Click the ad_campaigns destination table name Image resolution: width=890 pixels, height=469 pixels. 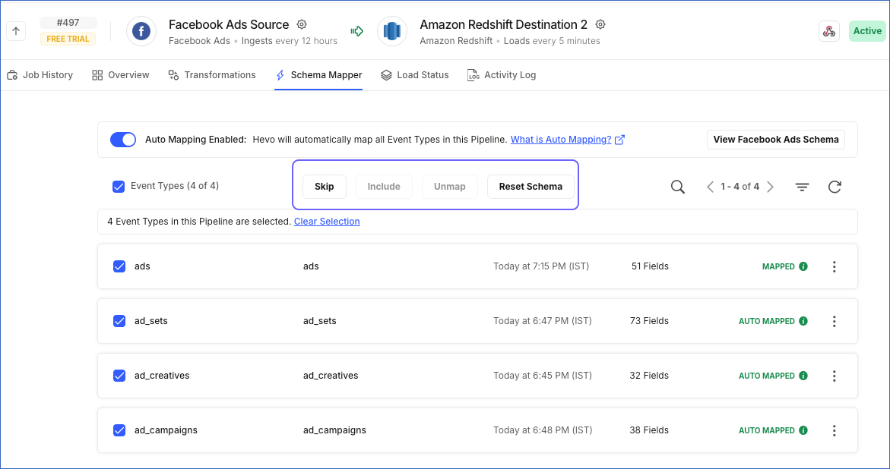pyautogui.click(x=335, y=430)
